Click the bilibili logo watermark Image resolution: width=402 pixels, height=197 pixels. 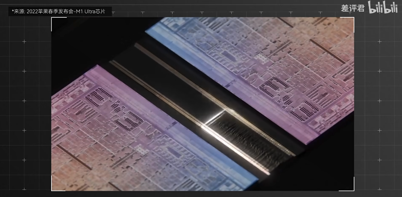click(383, 8)
